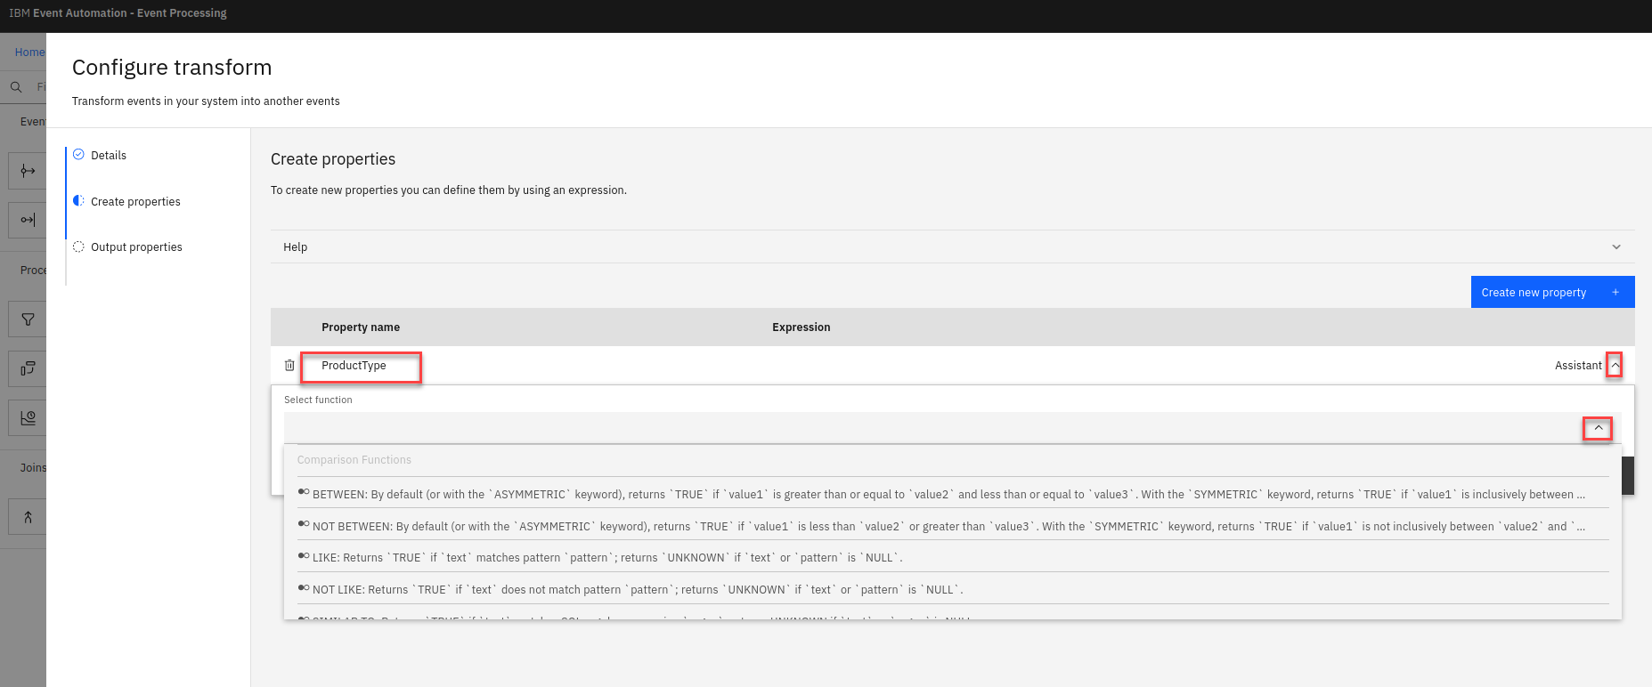Select the filter funnel node icon
This screenshot has width=1652, height=687.
[28, 319]
